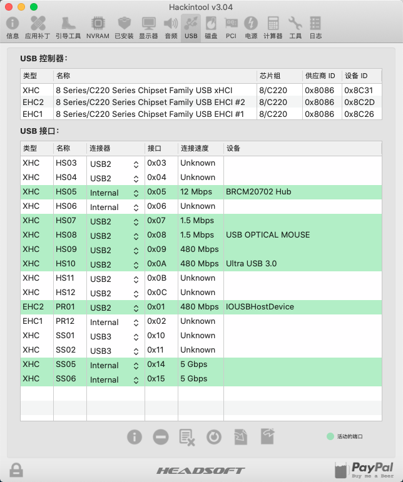The height and width of the screenshot is (482, 403).
Task: Click the padlock icon at bottom left
Action: pyautogui.click(x=16, y=470)
